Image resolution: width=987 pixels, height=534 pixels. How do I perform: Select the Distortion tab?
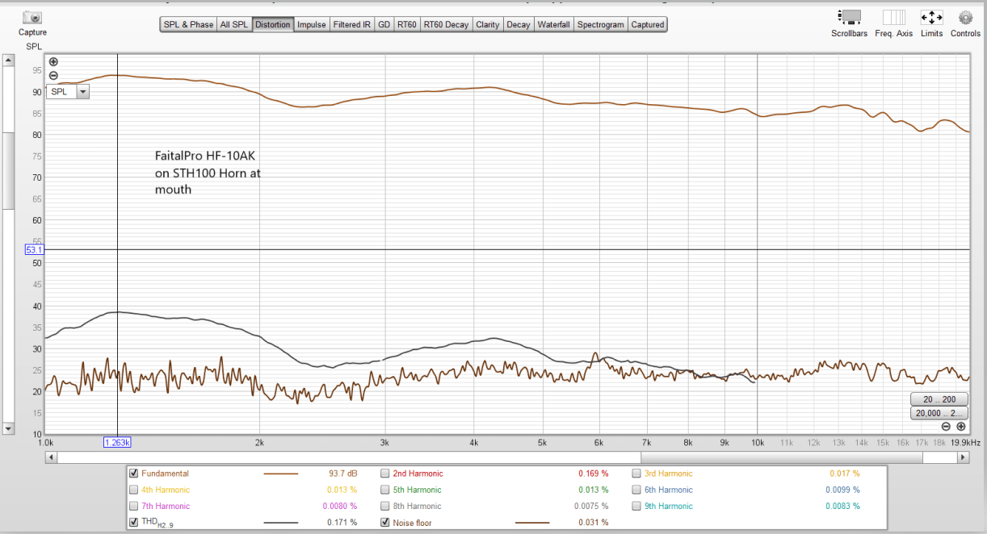click(273, 25)
